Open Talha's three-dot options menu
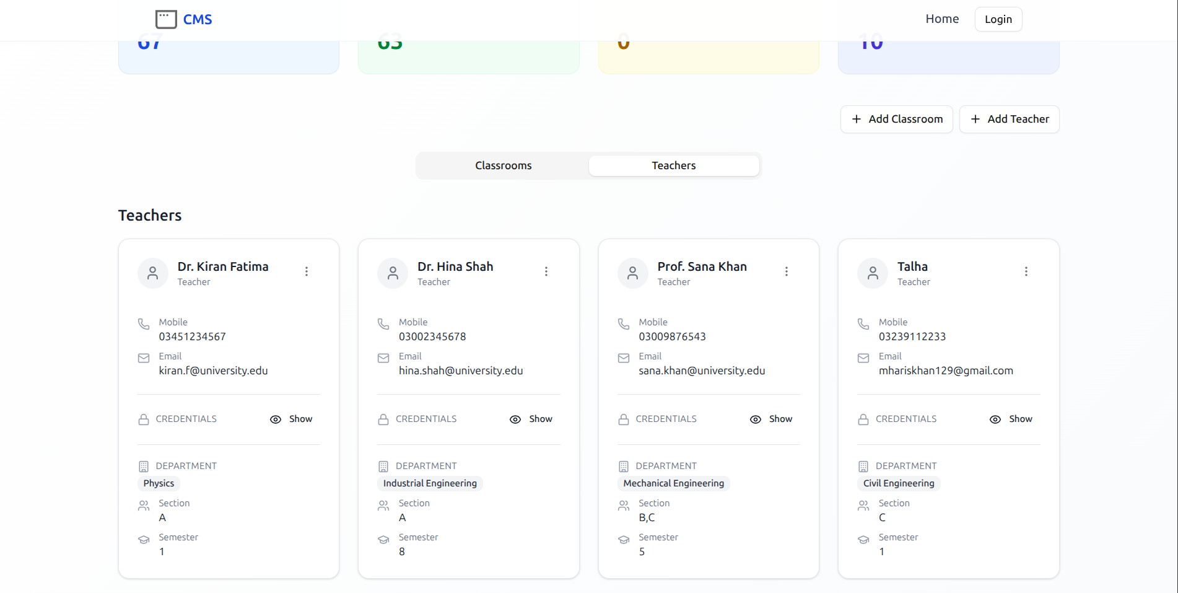The width and height of the screenshot is (1178, 593). pyautogui.click(x=1026, y=271)
